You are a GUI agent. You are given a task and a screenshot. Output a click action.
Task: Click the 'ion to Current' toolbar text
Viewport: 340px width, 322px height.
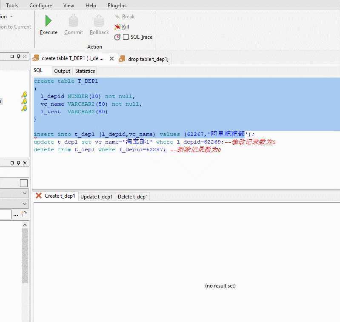coord(15,27)
